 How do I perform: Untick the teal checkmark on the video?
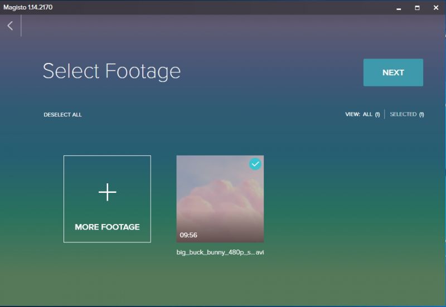tap(255, 164)
